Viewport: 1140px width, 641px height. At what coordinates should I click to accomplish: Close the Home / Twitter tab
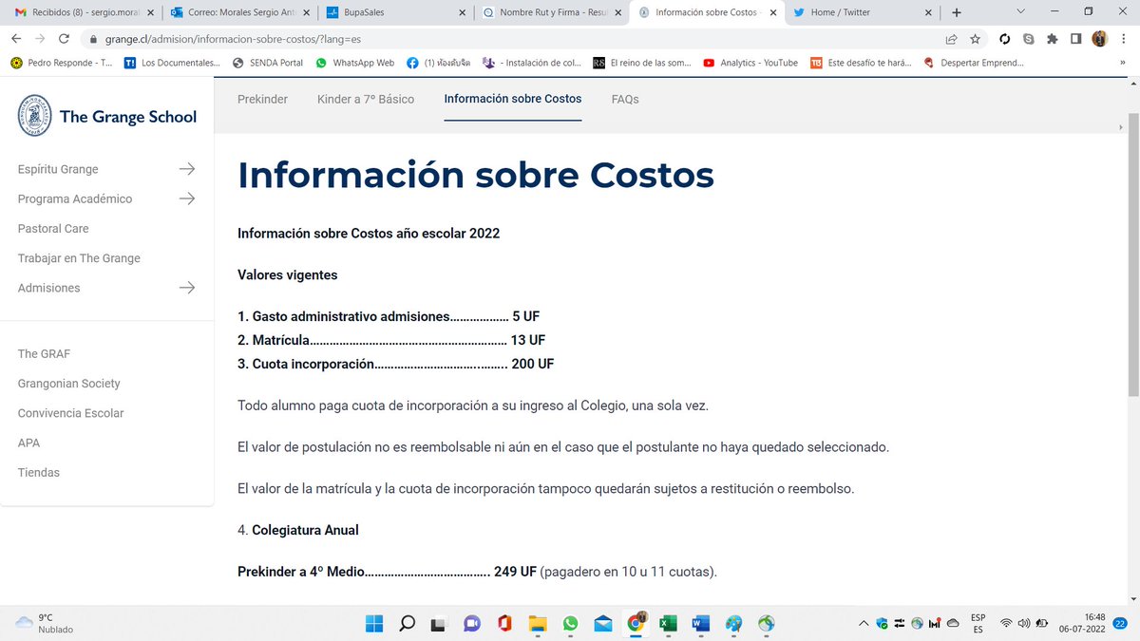click(927, 12)
